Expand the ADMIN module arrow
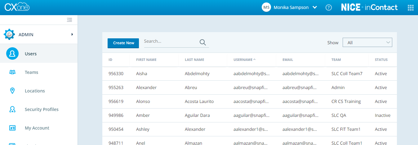The width and height of the screenshot is (418, 145). (72, 34)
